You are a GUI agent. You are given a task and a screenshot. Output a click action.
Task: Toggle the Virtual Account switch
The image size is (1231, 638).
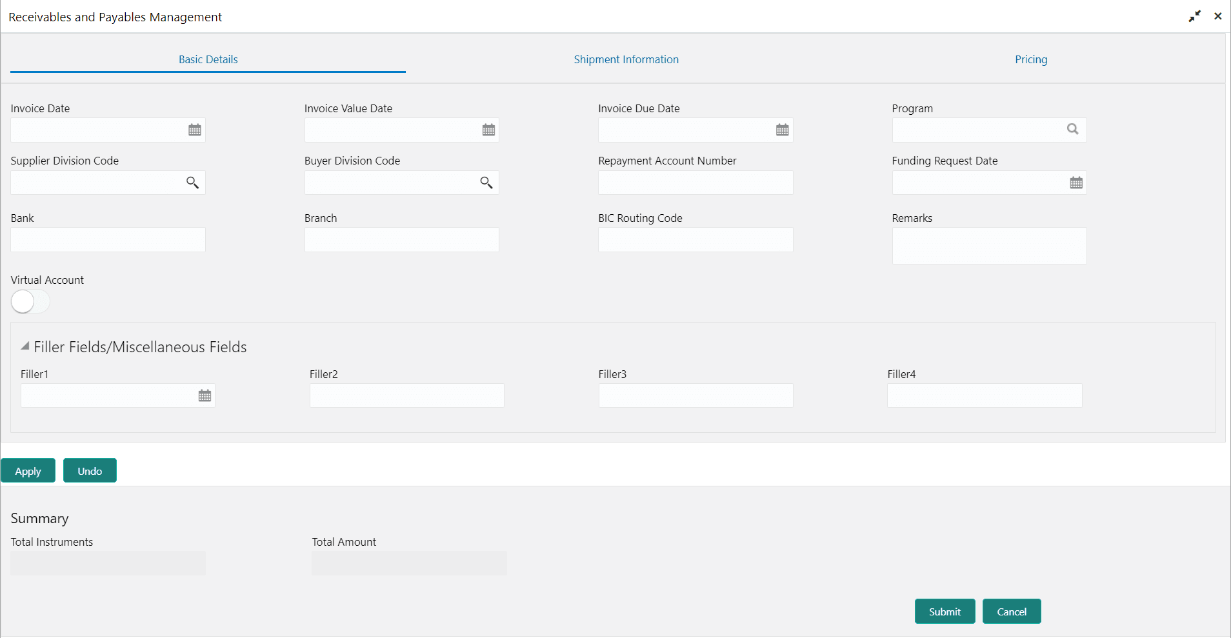30,301
